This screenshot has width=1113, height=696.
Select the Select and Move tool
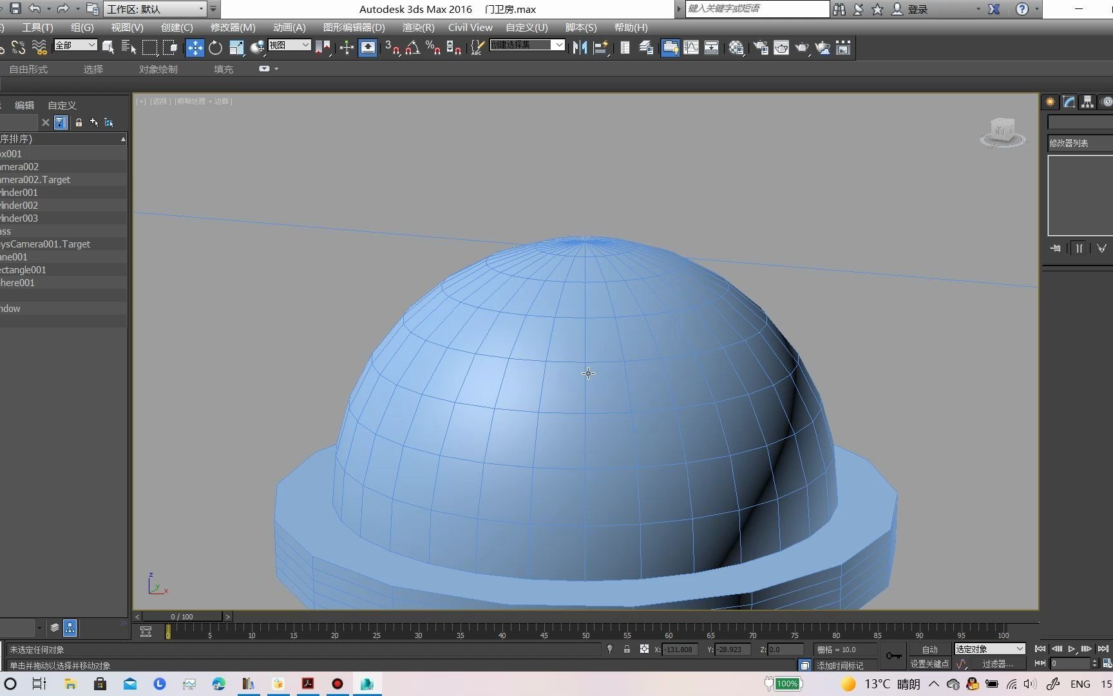195,48
